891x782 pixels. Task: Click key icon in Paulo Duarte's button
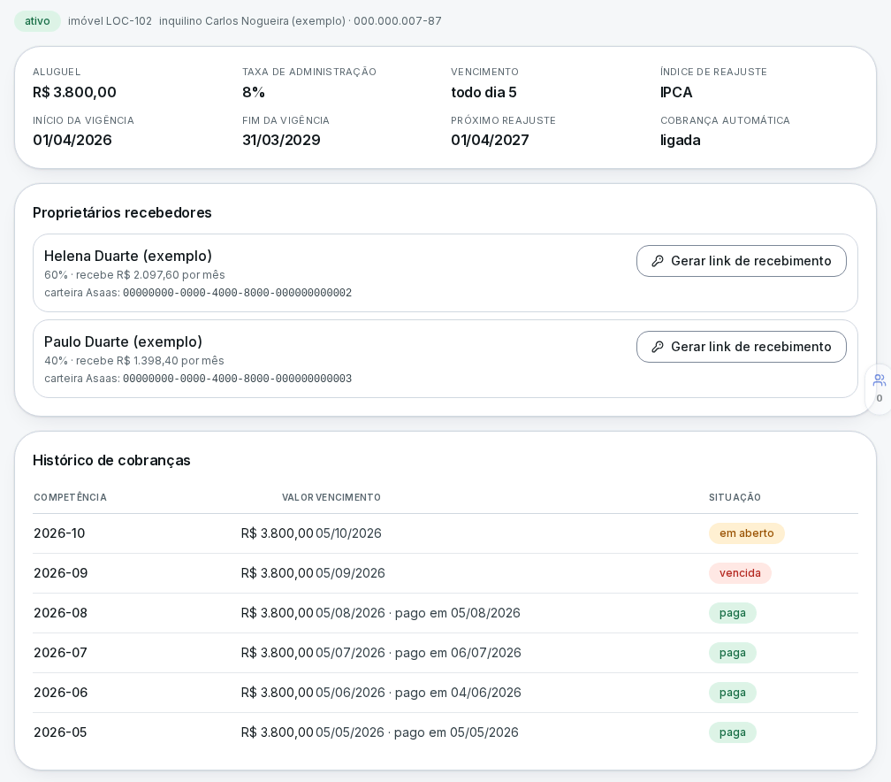pos(658,347)
